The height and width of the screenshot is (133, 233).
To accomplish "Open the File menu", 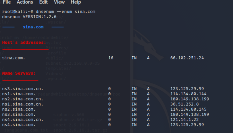I will [7, 2].
